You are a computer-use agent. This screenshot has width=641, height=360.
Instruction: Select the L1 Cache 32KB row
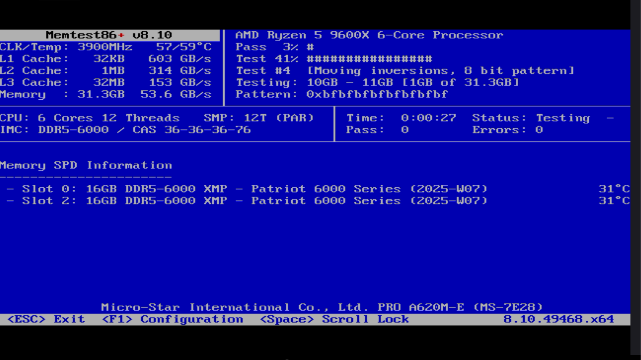click(106, 59)
